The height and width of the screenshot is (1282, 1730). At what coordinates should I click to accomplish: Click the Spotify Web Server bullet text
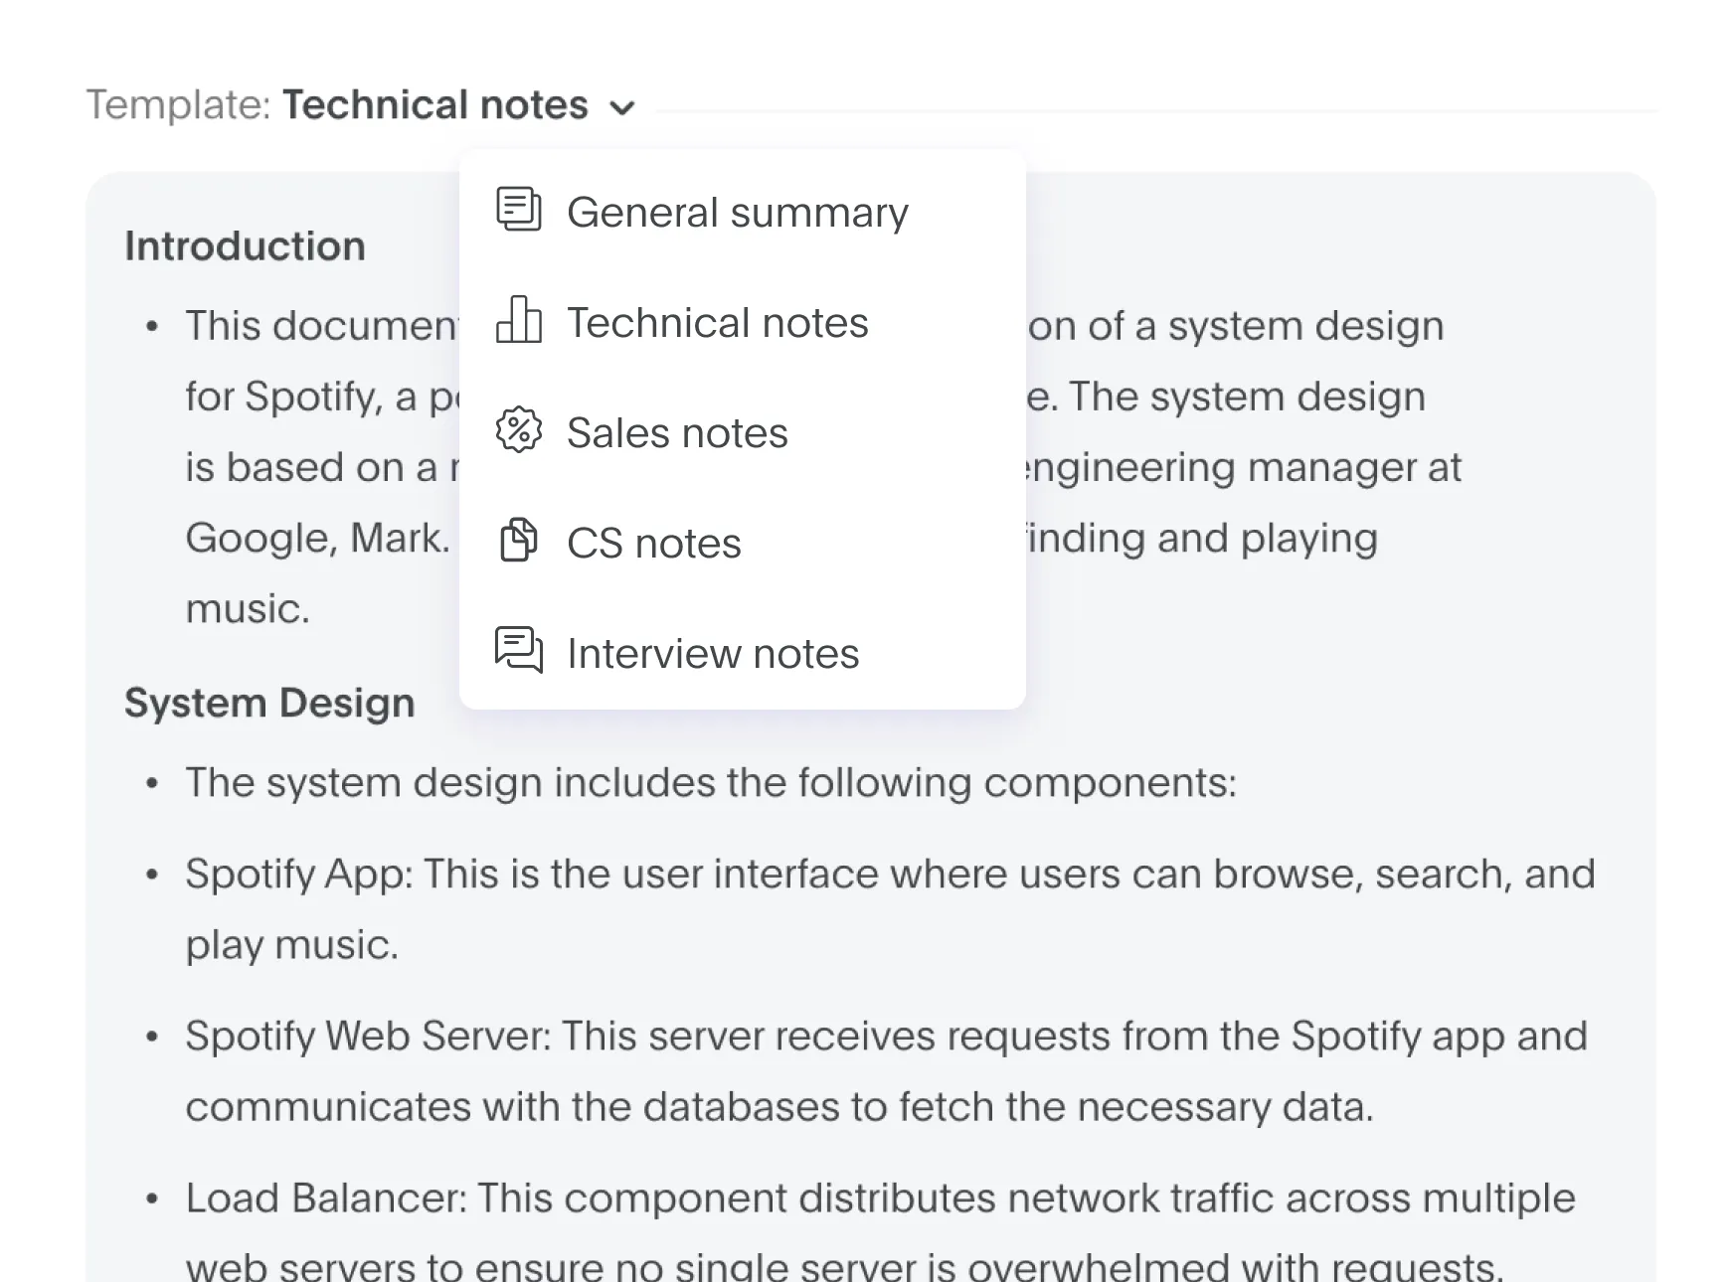[885, 1037]
